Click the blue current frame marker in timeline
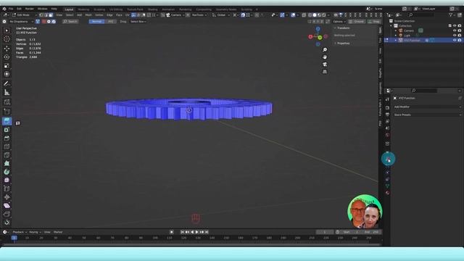 pos(14,238)
